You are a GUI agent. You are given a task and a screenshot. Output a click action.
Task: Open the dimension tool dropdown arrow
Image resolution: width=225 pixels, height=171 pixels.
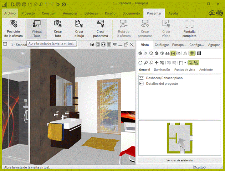pos(185,63)
